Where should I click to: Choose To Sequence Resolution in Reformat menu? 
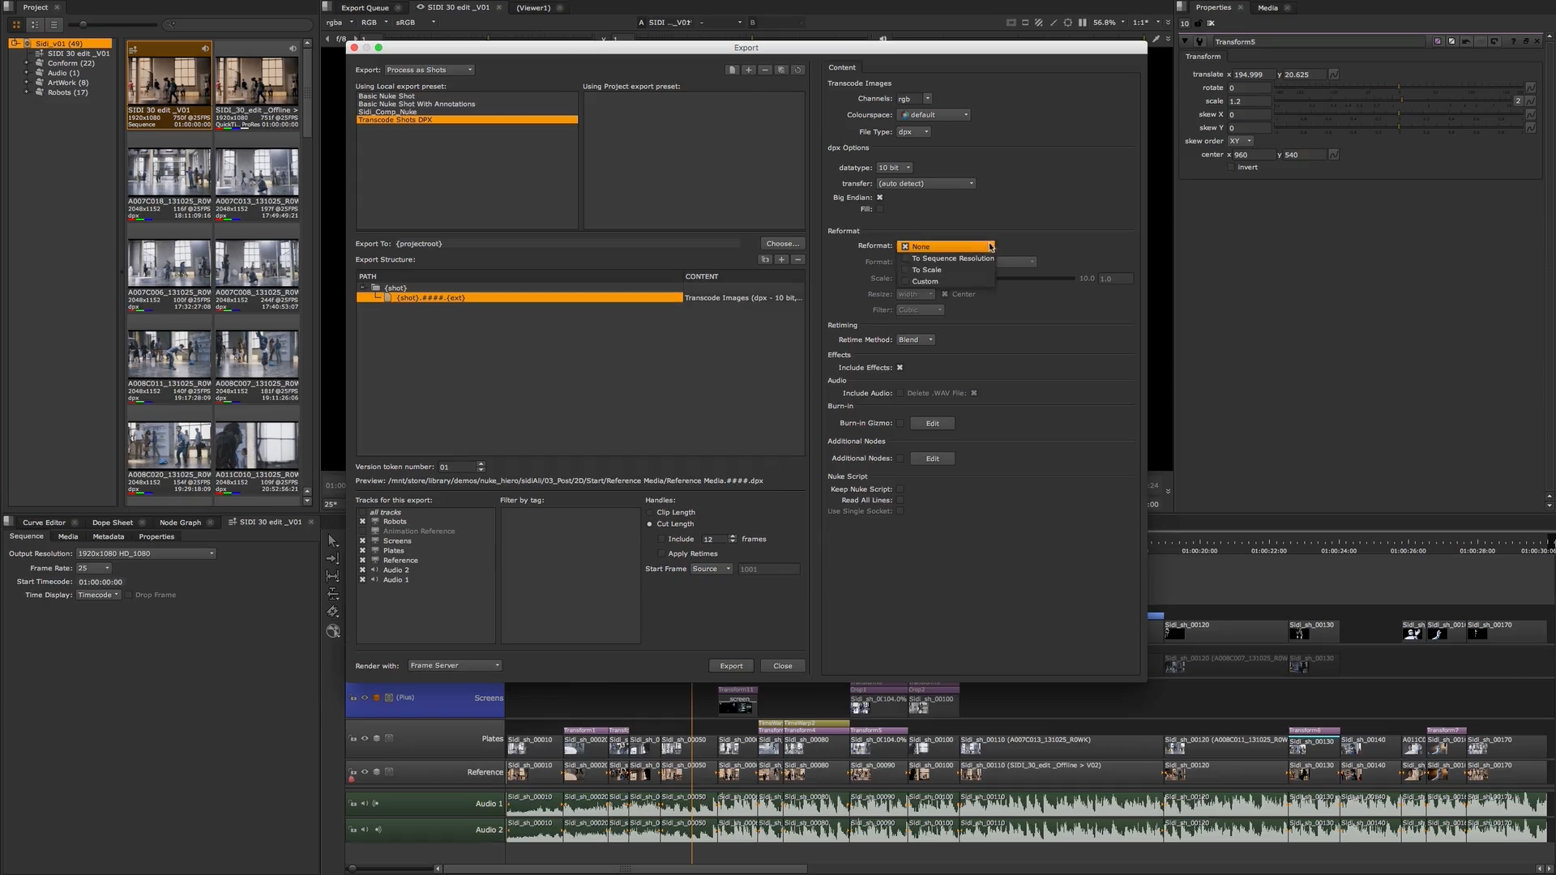tap(952, 258)
